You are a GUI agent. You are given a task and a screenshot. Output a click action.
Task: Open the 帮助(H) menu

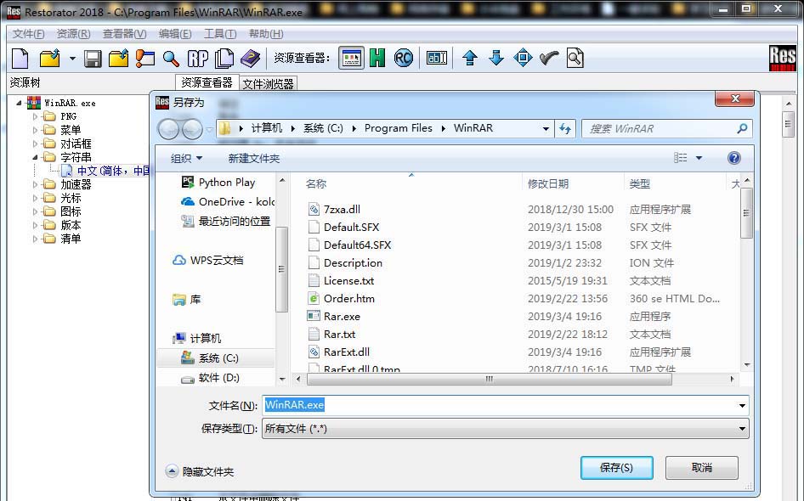pos(266,34)
